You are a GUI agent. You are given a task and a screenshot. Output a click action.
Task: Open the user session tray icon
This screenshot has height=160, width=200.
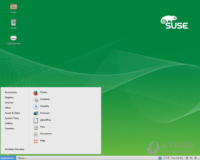tap(196, 158)
